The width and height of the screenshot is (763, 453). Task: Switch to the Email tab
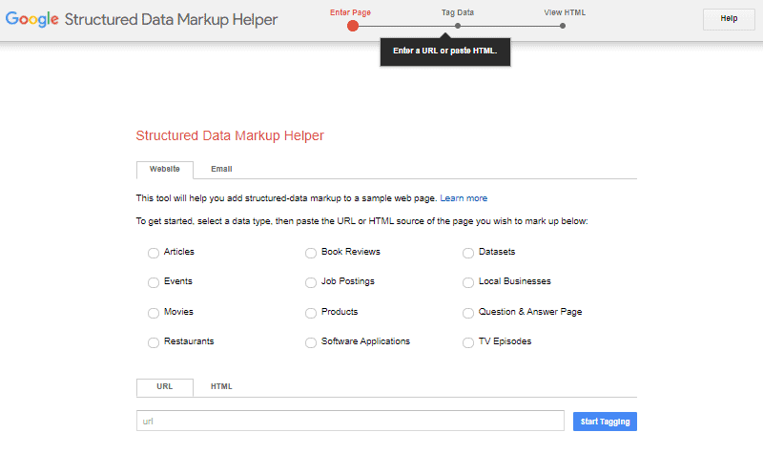click(221, 170)
